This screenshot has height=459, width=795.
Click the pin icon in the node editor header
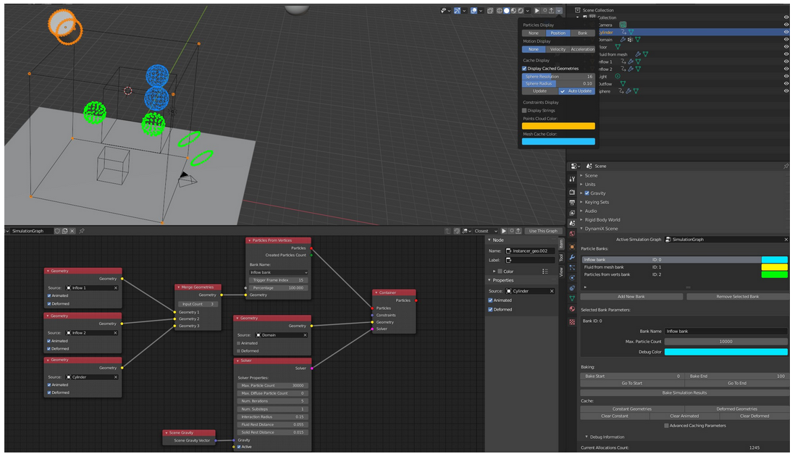(x=82, y=231)
